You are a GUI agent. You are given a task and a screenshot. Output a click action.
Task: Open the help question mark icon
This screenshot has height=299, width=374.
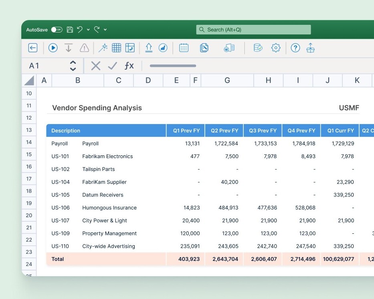(x=295, y=48)
